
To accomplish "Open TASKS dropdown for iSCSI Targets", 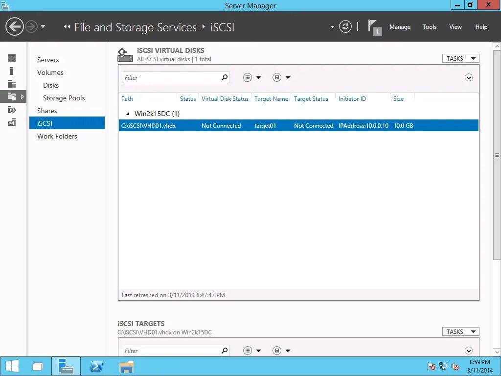I will pos(461,331).
